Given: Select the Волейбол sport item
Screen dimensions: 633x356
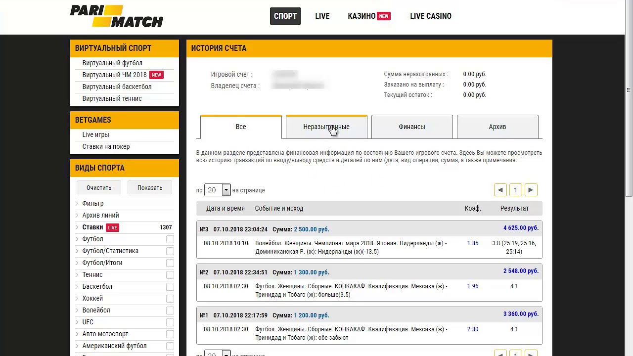Looking at the screenshot, I should 96,310.
